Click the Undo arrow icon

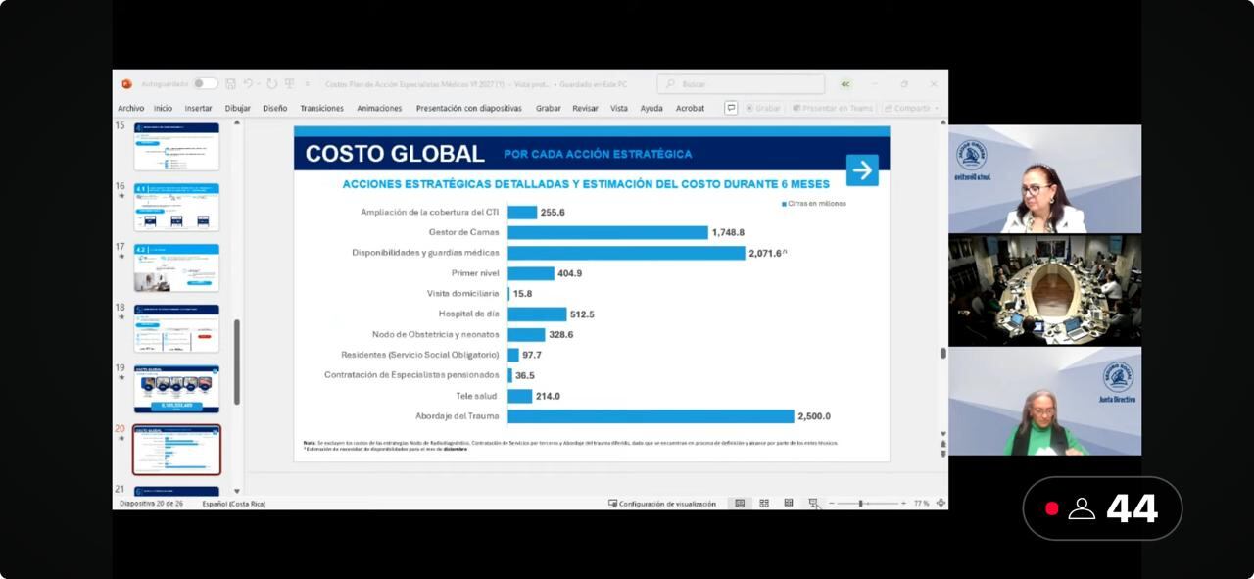pyautogui.click(x=248, y=84)
